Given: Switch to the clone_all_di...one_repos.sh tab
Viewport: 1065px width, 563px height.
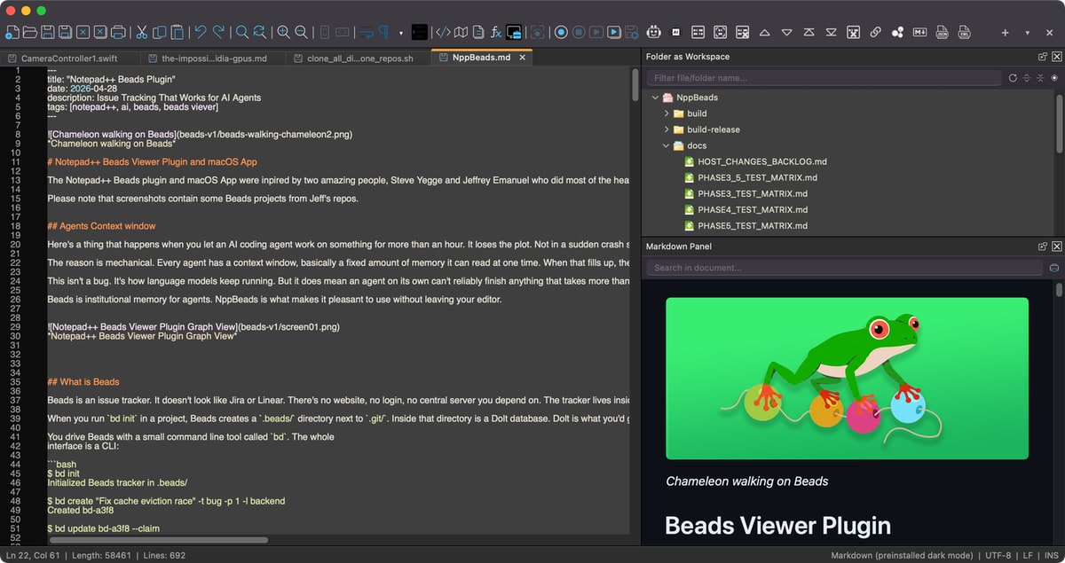Looking at the screenshot, I should pos(360,58).
